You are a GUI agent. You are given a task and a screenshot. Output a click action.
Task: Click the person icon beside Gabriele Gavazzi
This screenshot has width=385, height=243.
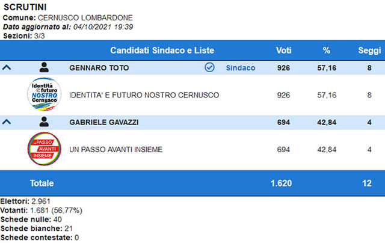(44, 121)
